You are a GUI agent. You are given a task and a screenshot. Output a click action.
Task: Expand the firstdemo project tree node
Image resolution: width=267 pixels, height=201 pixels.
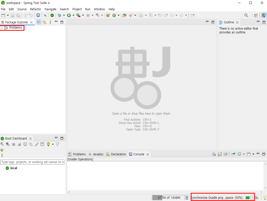point(2,28)
